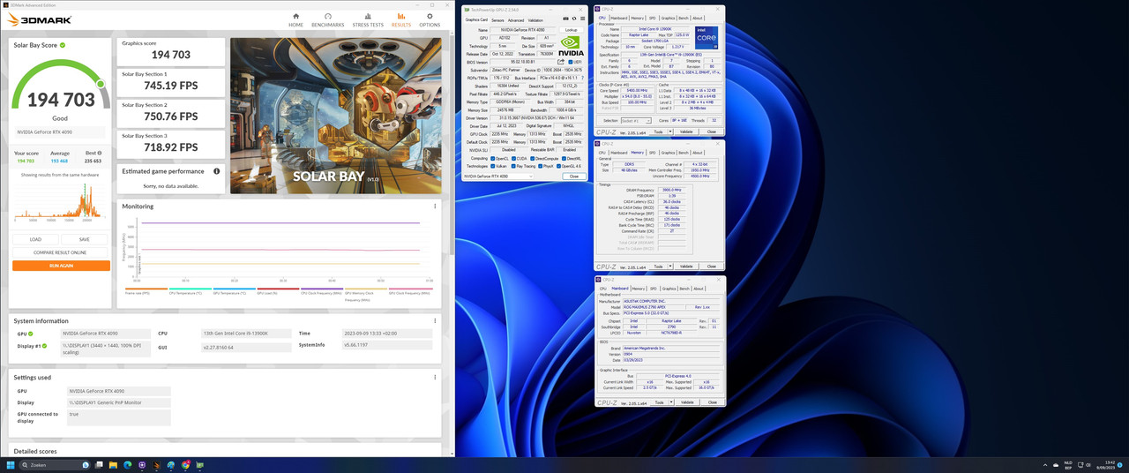Toggle DirectCompute checkbox in GPU-Z
The width and height of the screenshot is (1129, 473).
coord(533,159)
